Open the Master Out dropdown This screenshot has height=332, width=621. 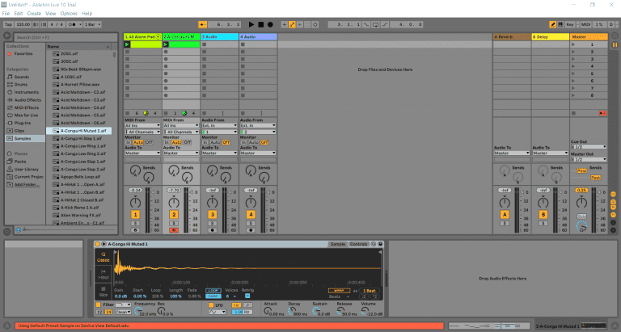(589, 159)
